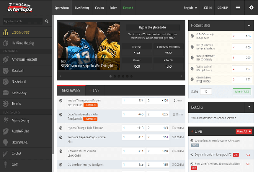Select American Football sport icon
The image size is (258, 172).
6,59
